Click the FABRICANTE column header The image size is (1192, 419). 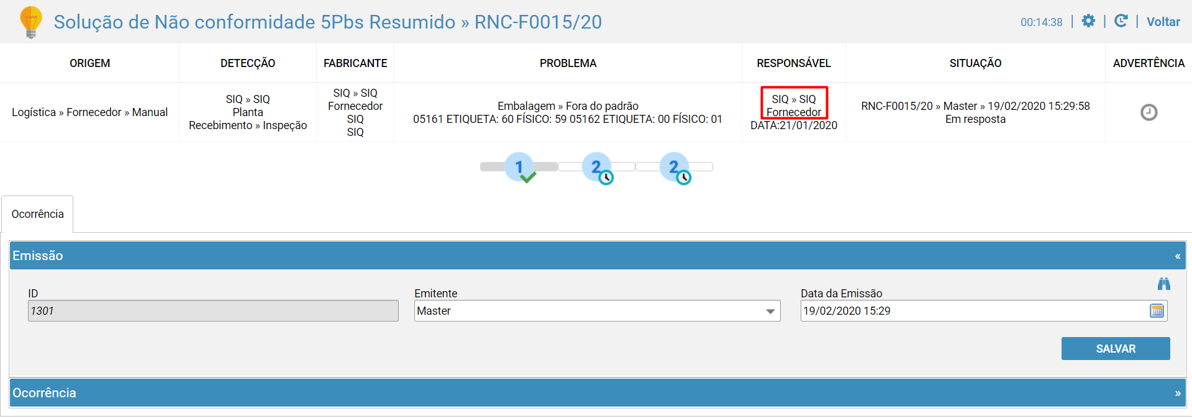[355, 63]
